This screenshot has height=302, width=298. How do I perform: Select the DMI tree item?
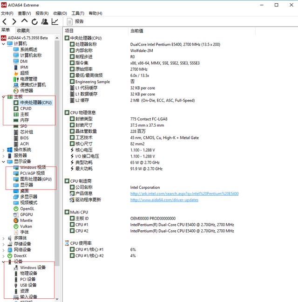(x=24, y=62)
